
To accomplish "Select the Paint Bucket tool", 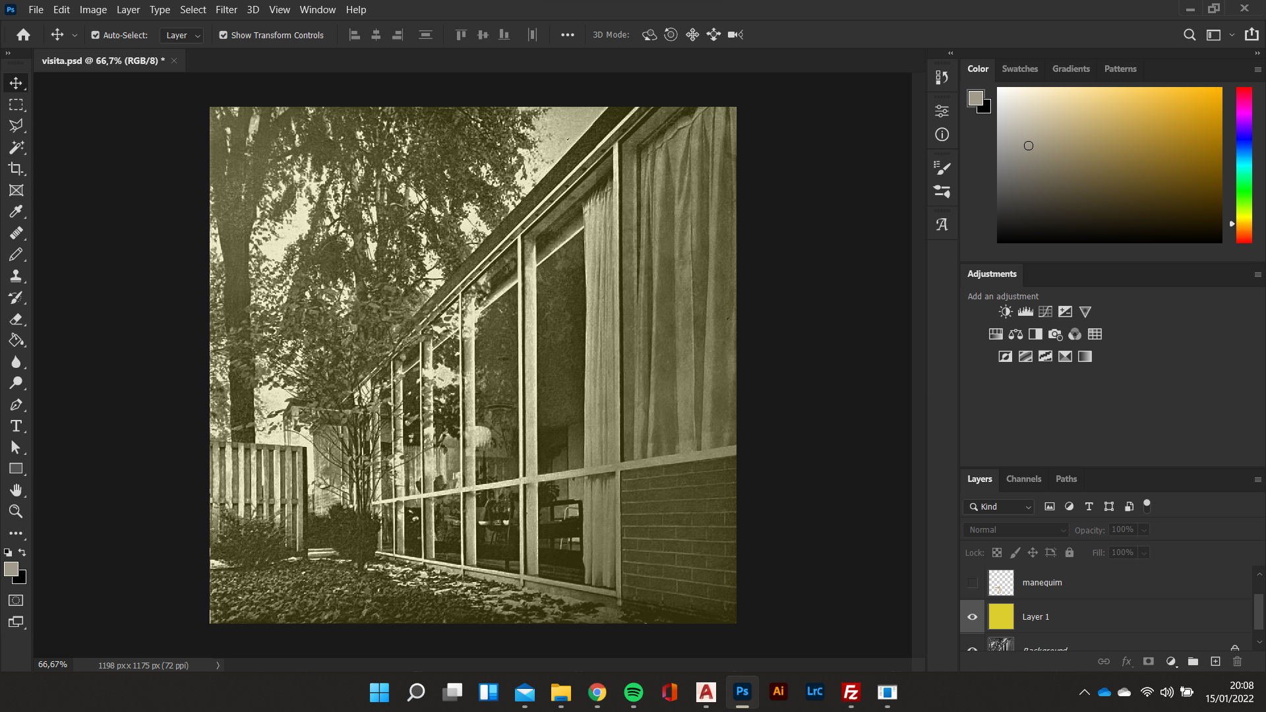I will (16, 340).
